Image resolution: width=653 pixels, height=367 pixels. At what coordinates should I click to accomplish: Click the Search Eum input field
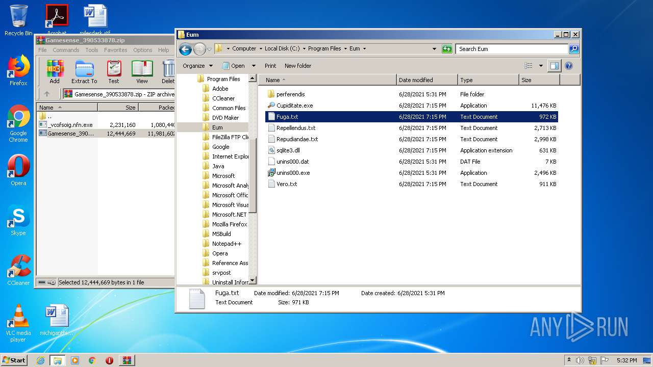(x=512, y=49)
